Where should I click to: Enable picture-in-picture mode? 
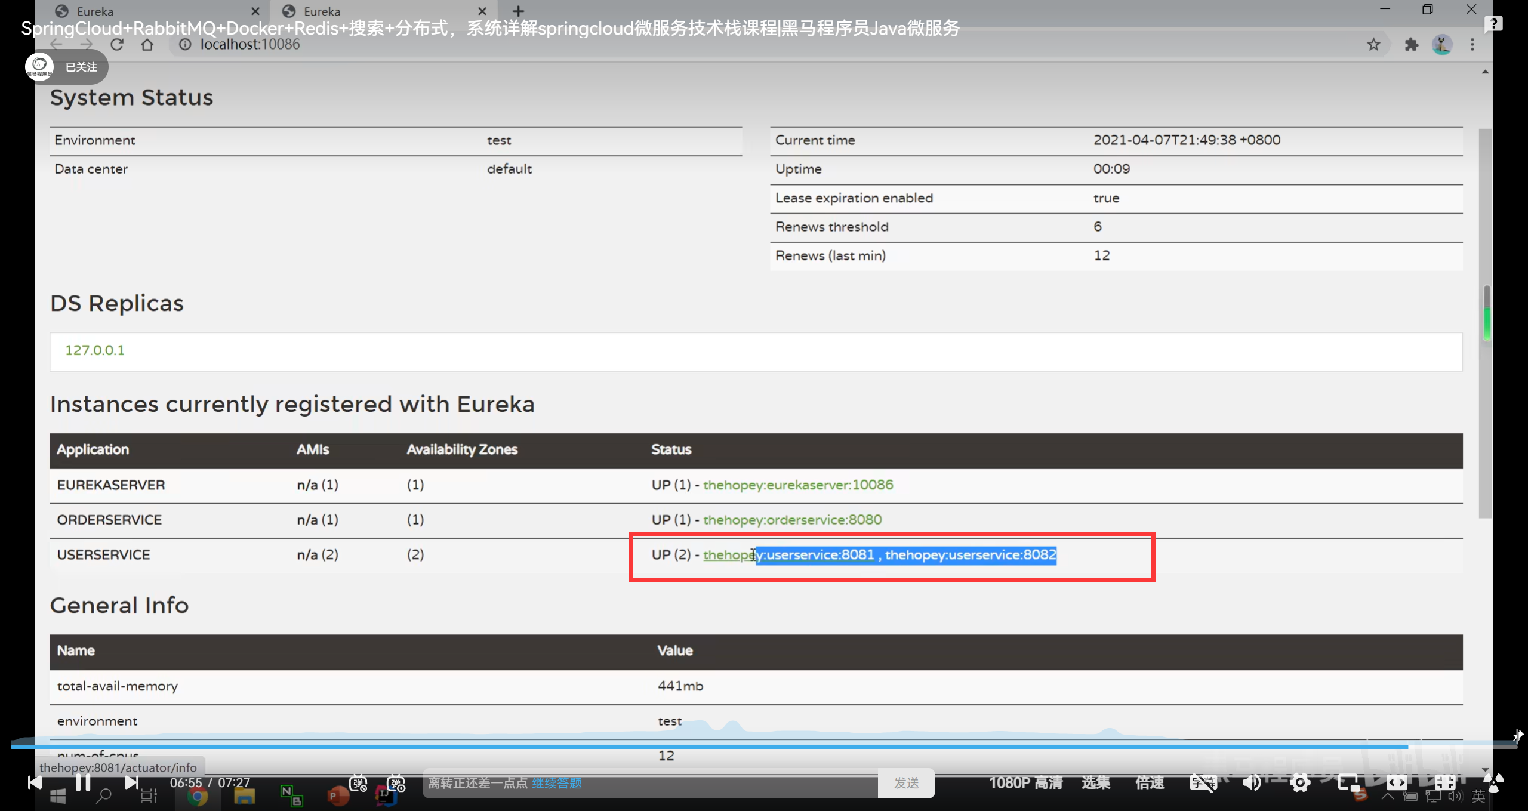coord(1348,782)
